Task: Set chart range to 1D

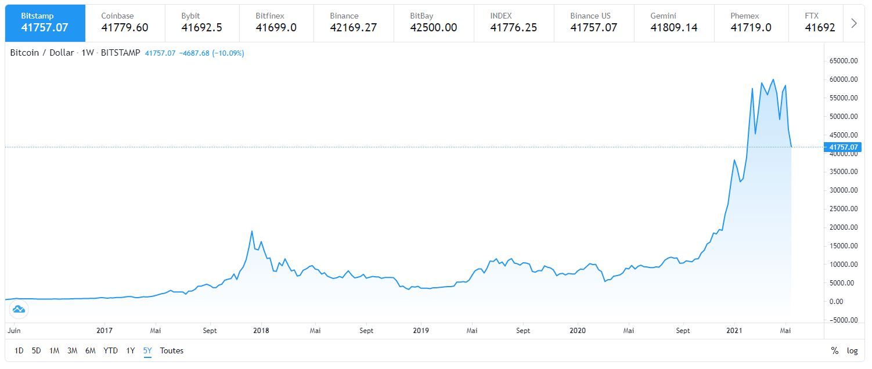Action: click(x=19, y=350)
